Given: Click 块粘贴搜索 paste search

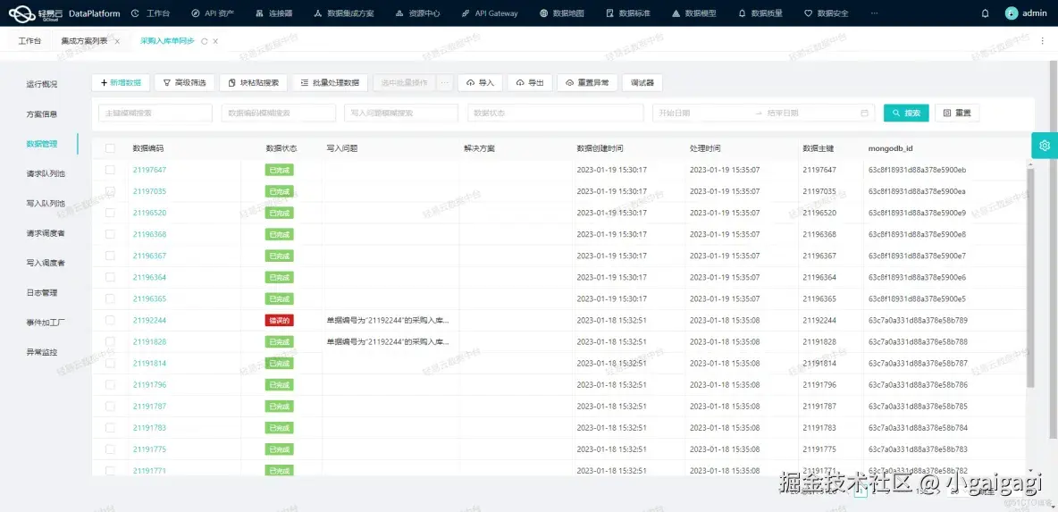Looking at the screenshot, I should [254, 82].
